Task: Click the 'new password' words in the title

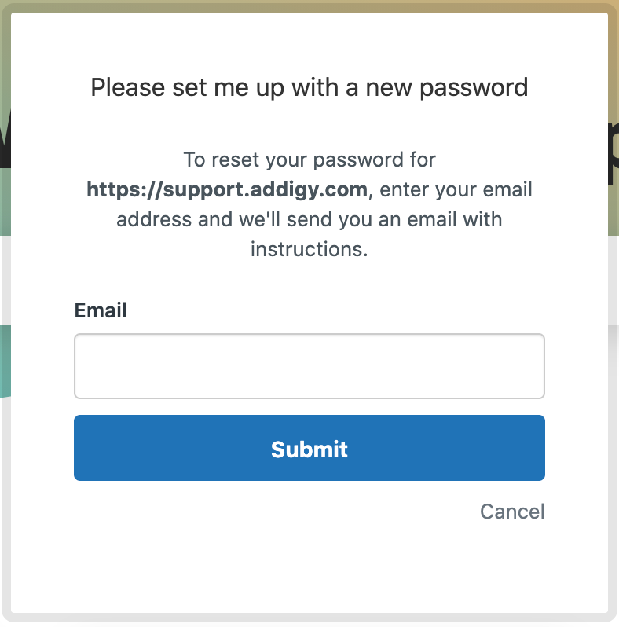Action: pos(447,87)
